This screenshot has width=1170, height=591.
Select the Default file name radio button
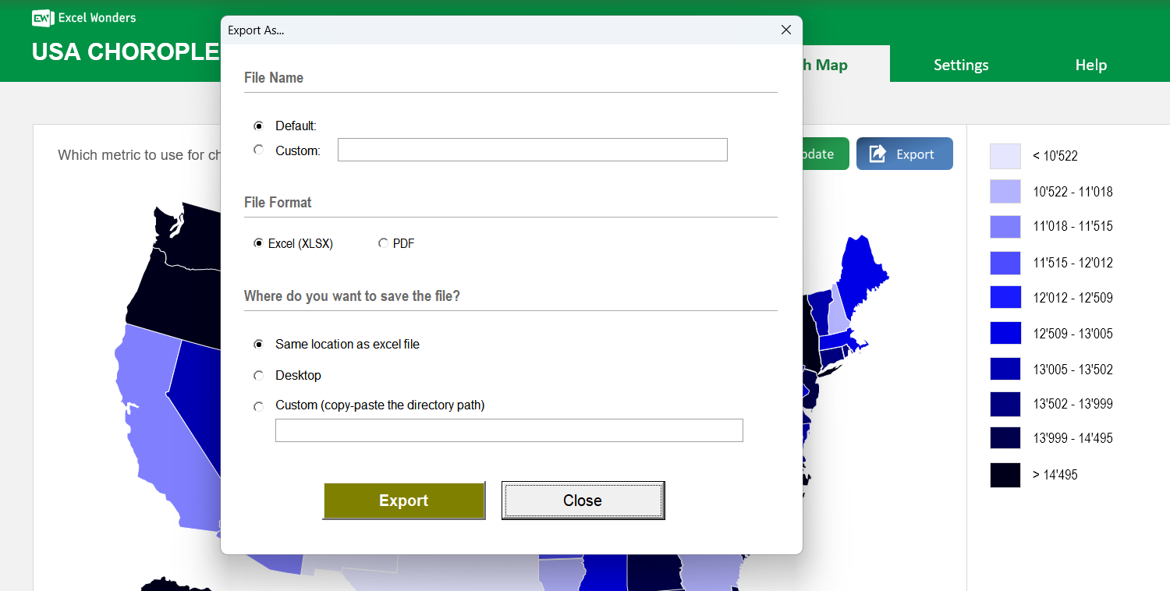259,126
